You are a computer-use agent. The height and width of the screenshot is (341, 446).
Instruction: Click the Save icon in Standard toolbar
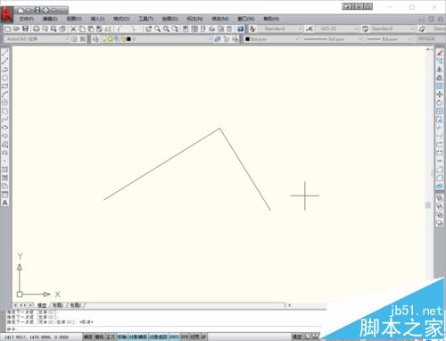pyautogui.click(x=26, y=29)
